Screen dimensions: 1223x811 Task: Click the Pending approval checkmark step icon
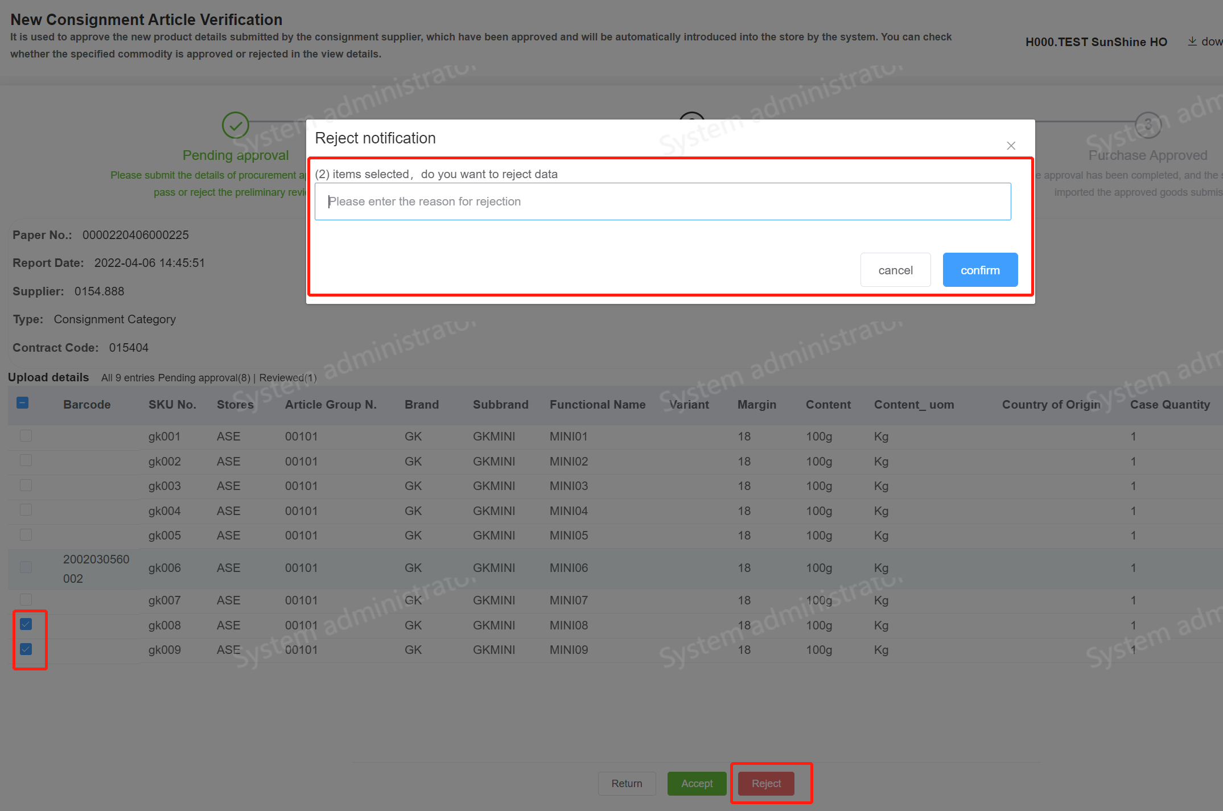click(235, 125)
